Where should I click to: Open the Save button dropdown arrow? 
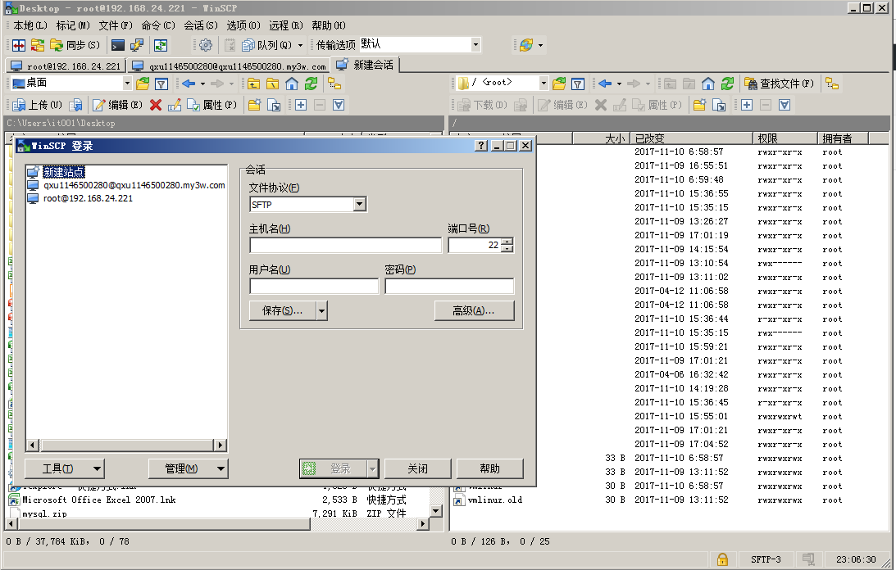click(x=321, y=310)
